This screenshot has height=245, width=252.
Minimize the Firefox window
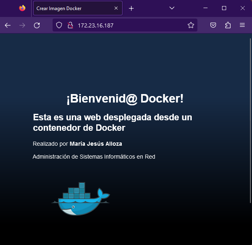pyautogui.click(x=205, y=8)
